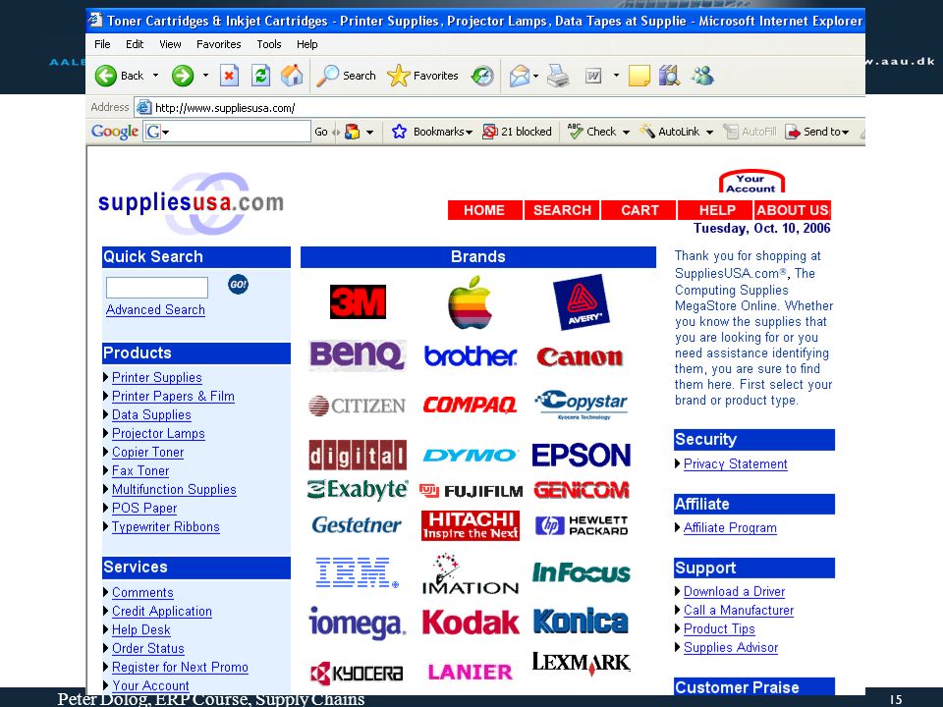The height and width of the screenshot is (707, 943).
Task: Select the Epson brand logo
Action: 581,455
